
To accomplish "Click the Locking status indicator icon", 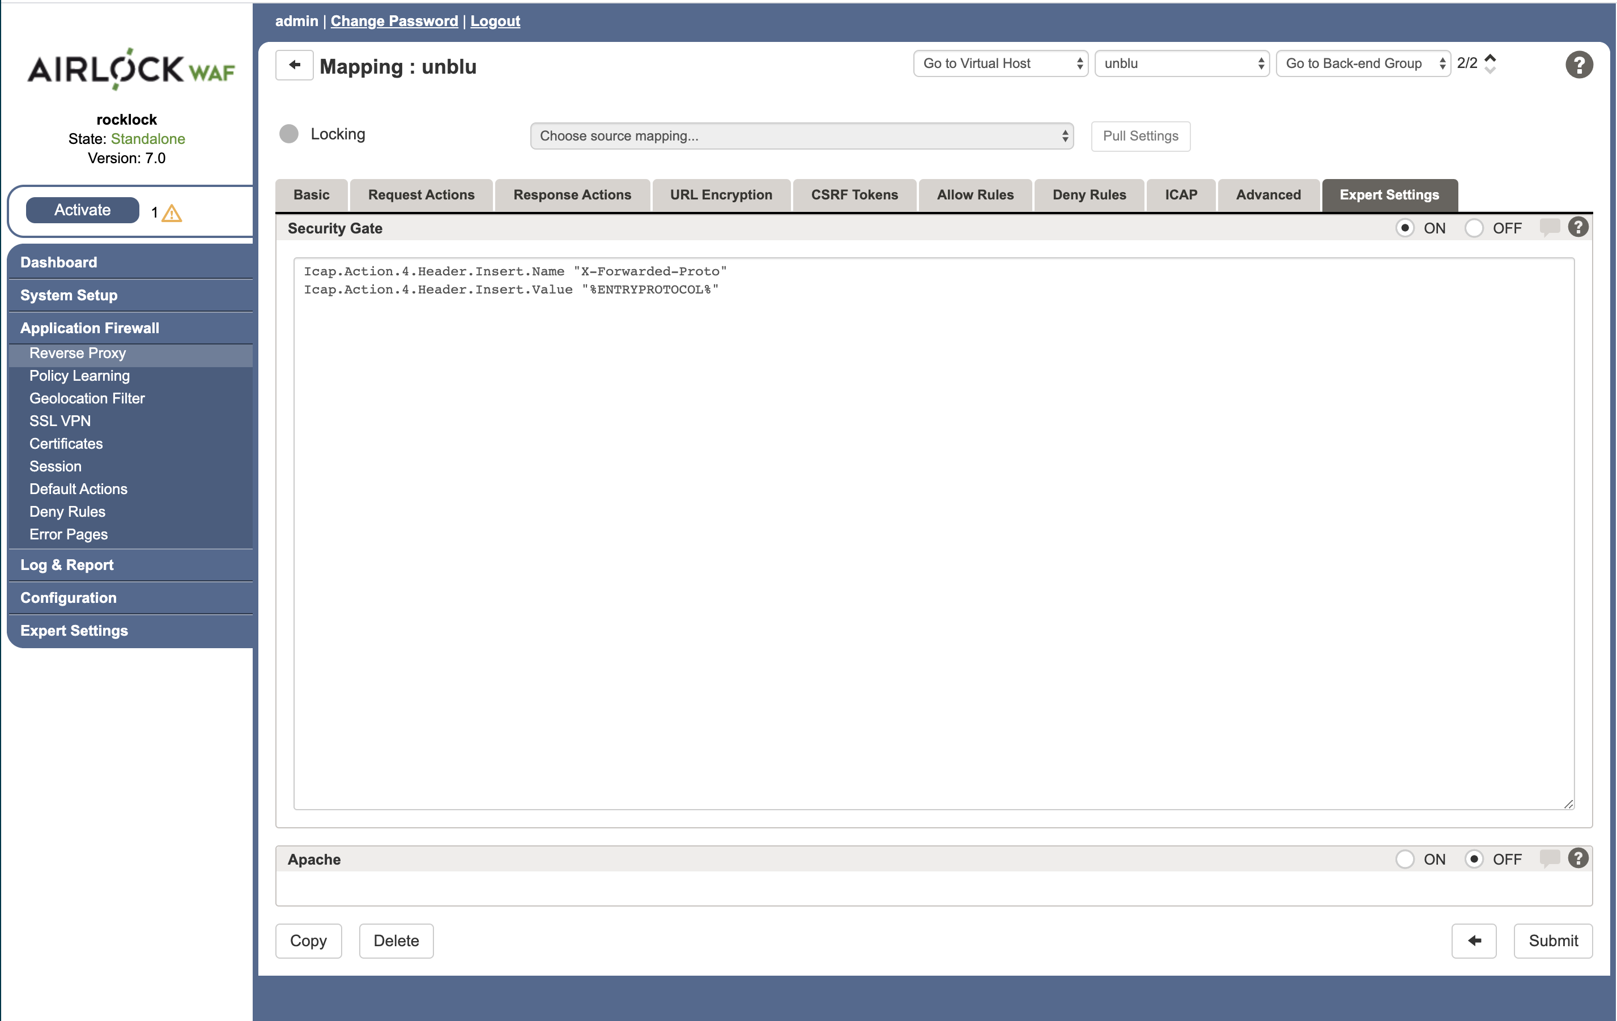I will pyautogui.click(x=291, y=133).
